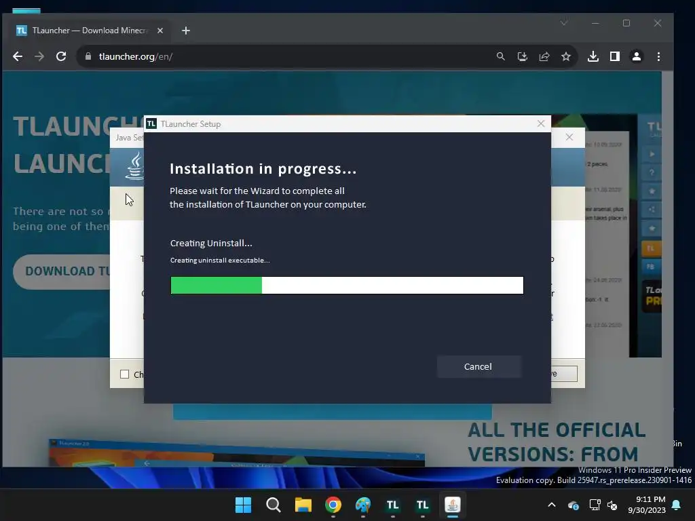
Task: Reload the tlauncher.org page
Action: click(x=61, y=56)
